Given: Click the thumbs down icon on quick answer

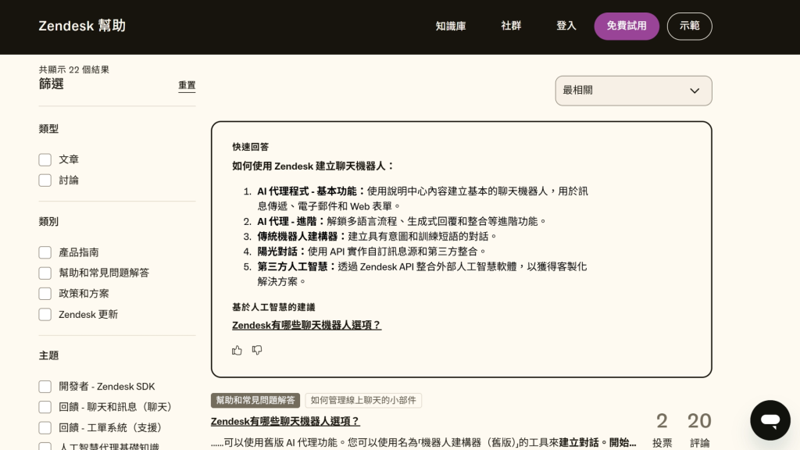Looking at the screenshot, I should point(257,350).
